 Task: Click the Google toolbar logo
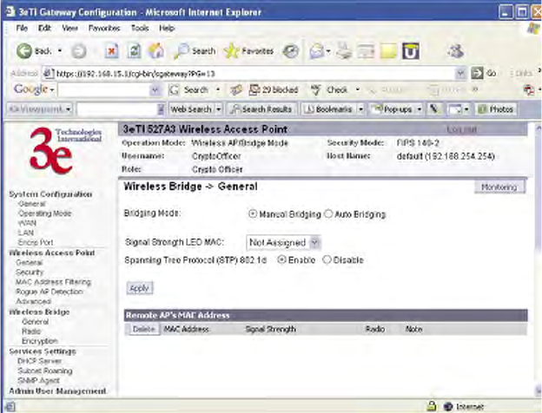[x=30, y=89]
